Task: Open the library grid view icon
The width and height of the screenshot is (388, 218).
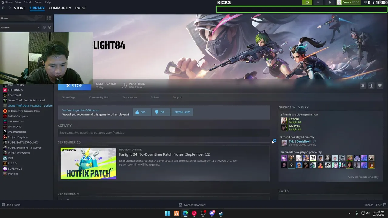Action: click(49, 18)
